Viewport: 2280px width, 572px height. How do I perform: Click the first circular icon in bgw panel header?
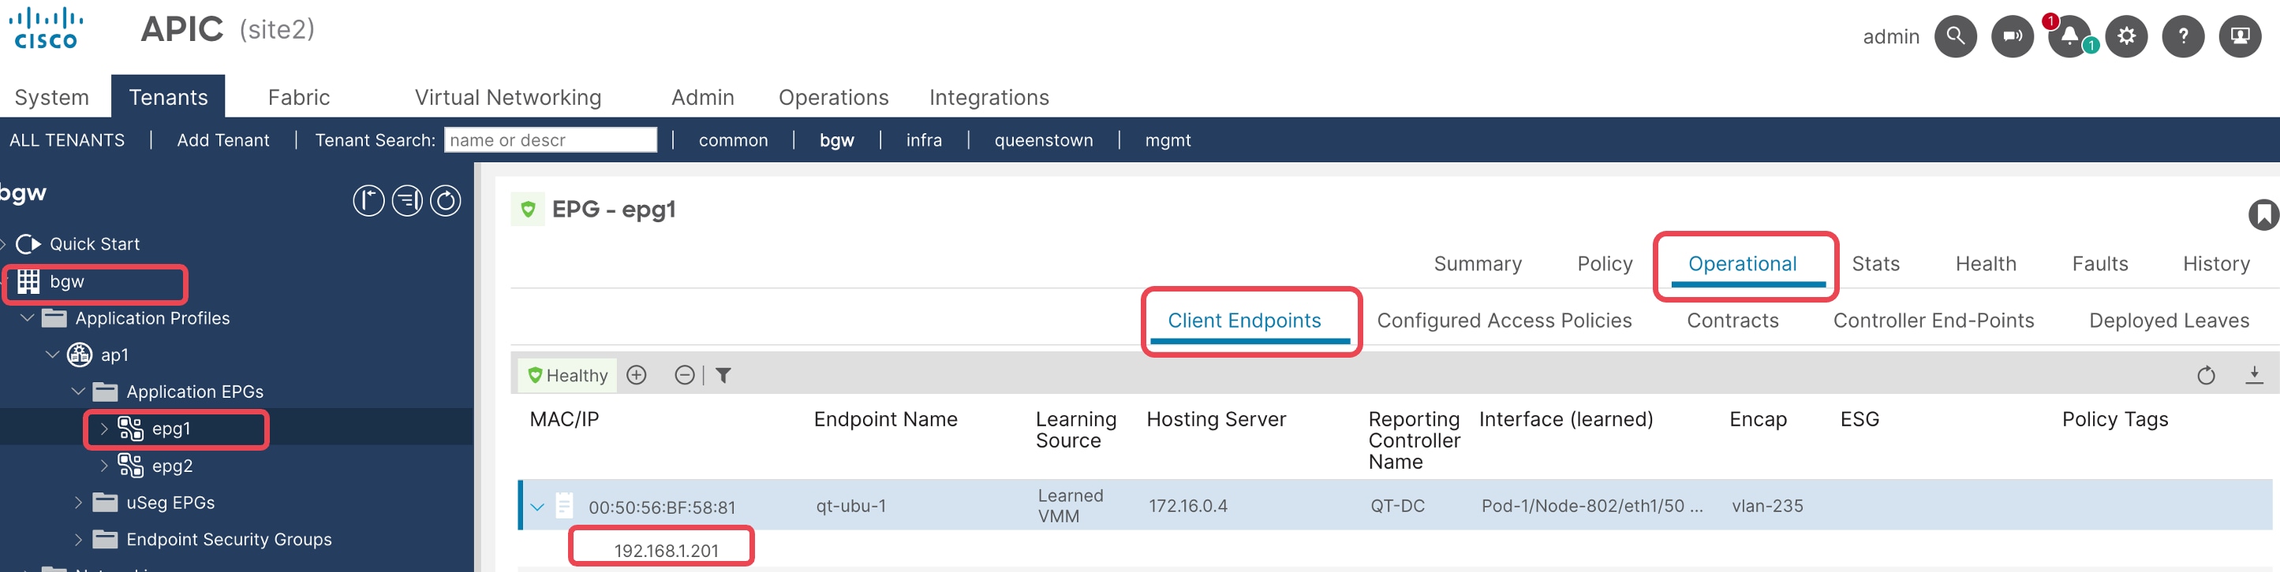[368, 201]
